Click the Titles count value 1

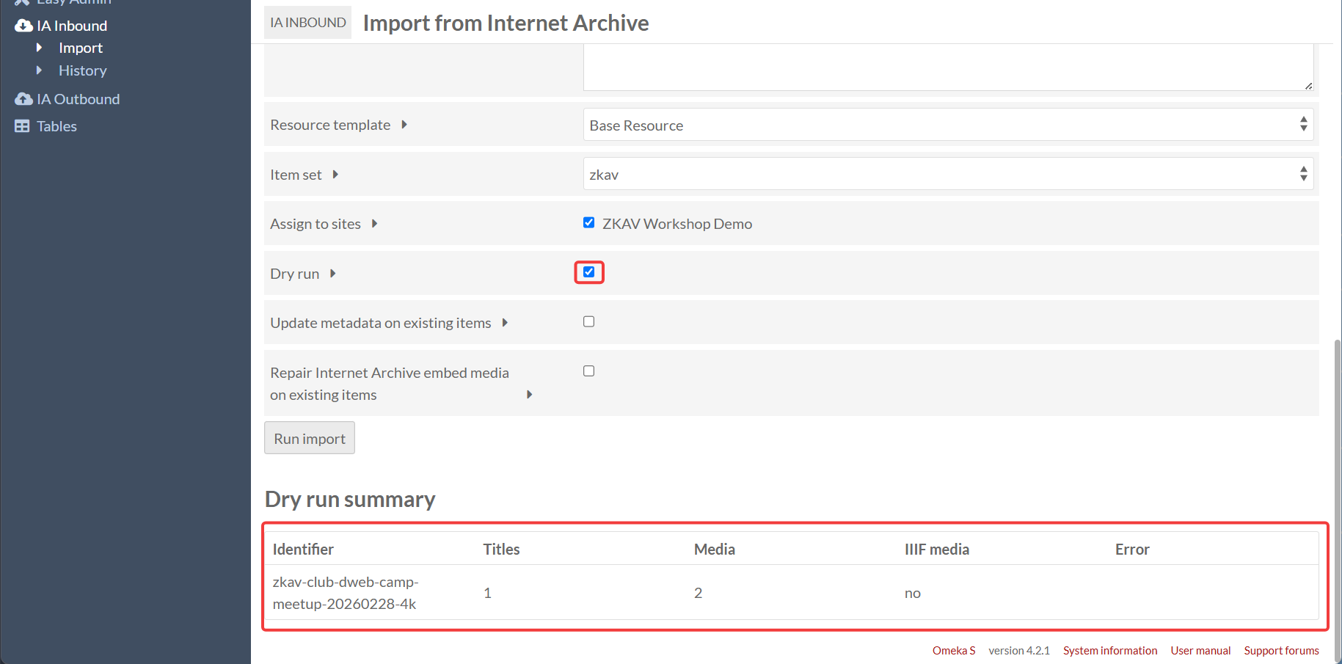pyautogui.click(x=488, y=593)
